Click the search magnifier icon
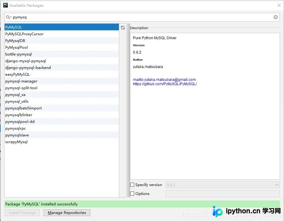Screen dimensions: 284x221 click(9, 17)
